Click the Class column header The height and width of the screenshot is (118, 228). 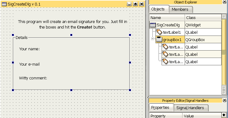(x=203, y=18)
